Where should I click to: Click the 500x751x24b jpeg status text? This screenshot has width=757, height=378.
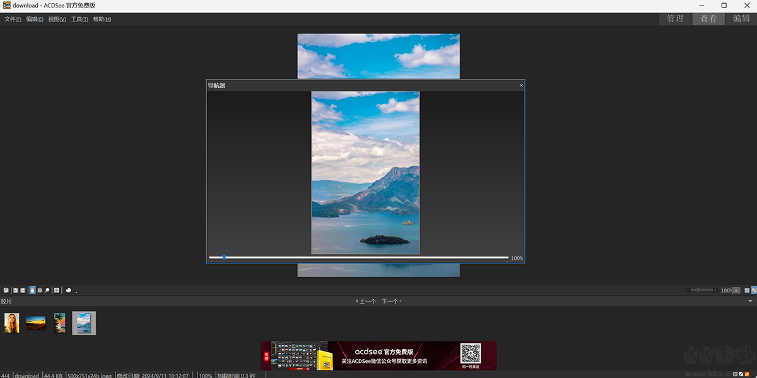[89, 375]
